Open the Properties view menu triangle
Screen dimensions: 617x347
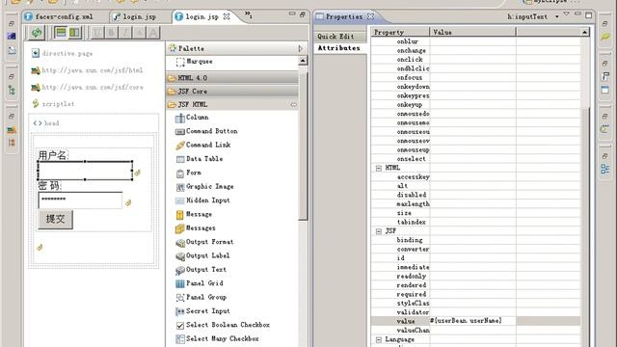(x=566, y=14)
